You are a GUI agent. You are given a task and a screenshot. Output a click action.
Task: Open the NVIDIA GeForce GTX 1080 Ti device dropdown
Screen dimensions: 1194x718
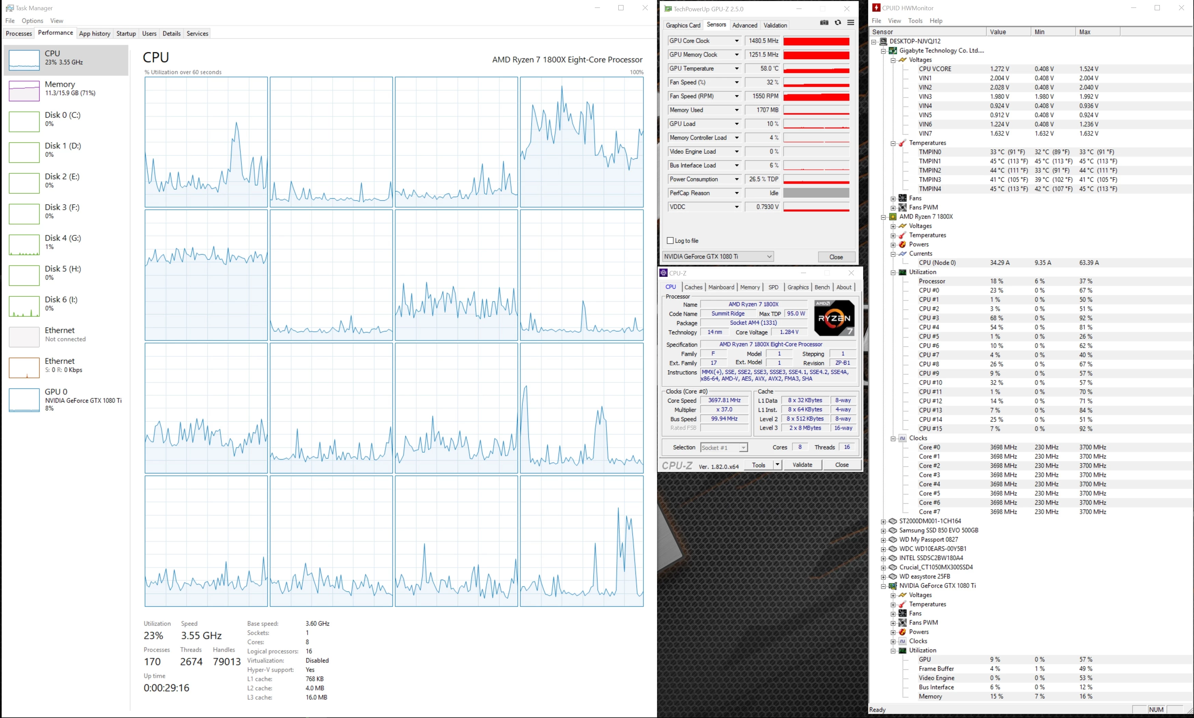click(x=769, y=256)
